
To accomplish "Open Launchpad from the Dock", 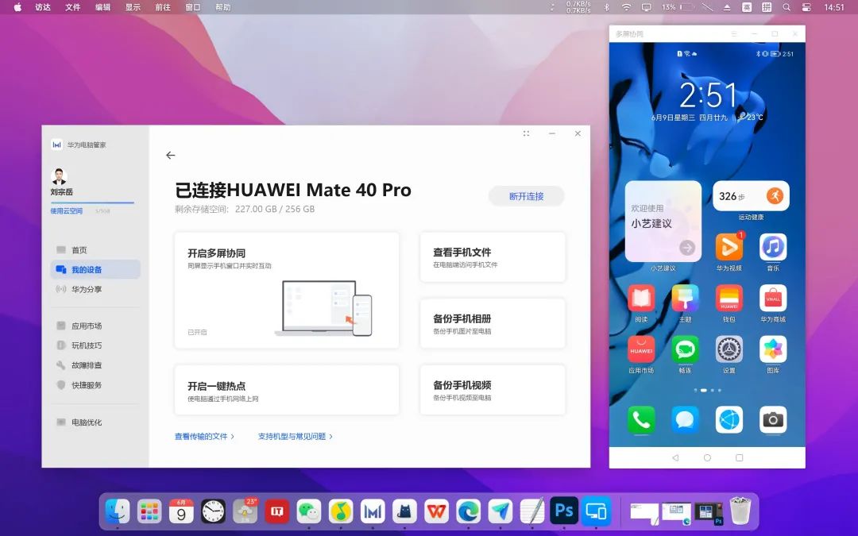I will 149,511.
